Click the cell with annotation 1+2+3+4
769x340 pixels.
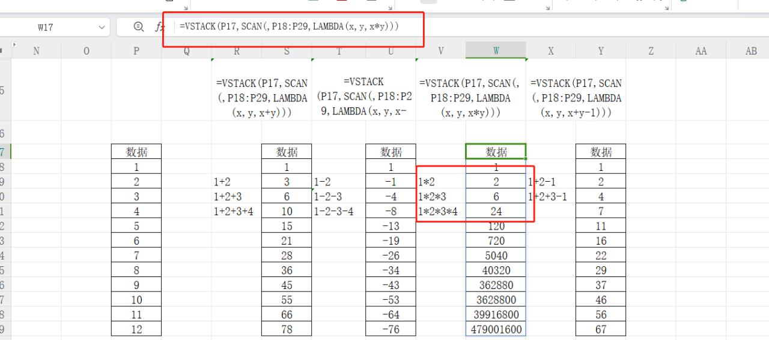[x=236, y=211]
